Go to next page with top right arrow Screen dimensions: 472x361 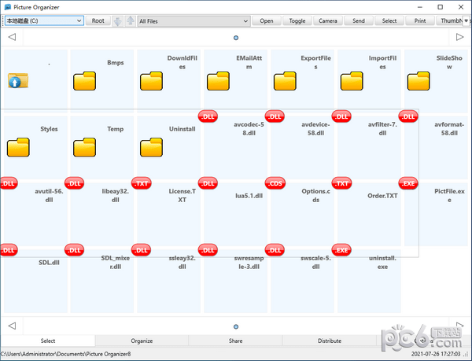459,37
